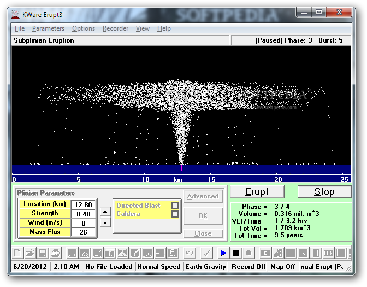Click the Mass Flux value field
The image size is (367, 287).
[84, 232]
